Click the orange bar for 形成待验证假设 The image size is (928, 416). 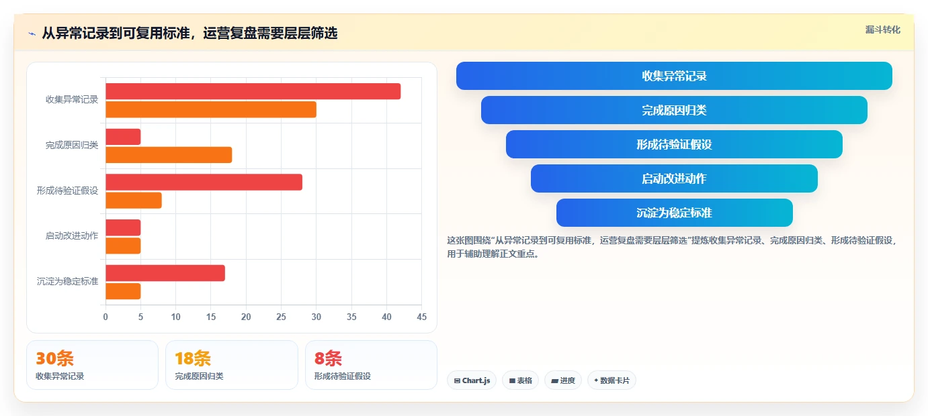pos(133,200)
